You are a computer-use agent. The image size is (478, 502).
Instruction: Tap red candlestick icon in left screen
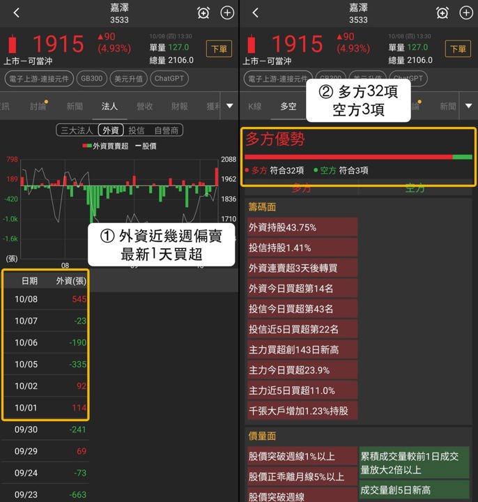(13, 43)
